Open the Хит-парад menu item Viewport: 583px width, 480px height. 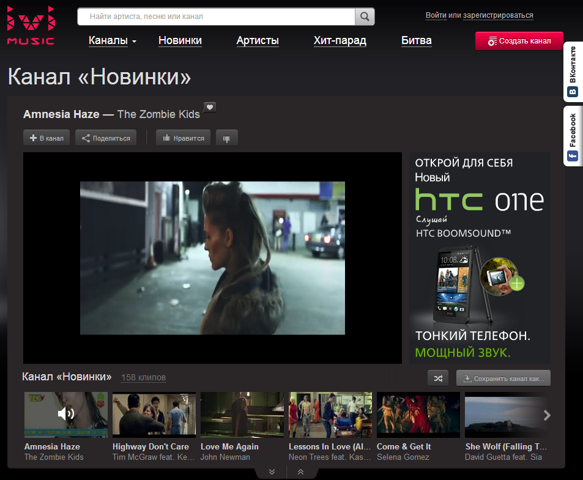pyautogui.click(x=340, y=41)
